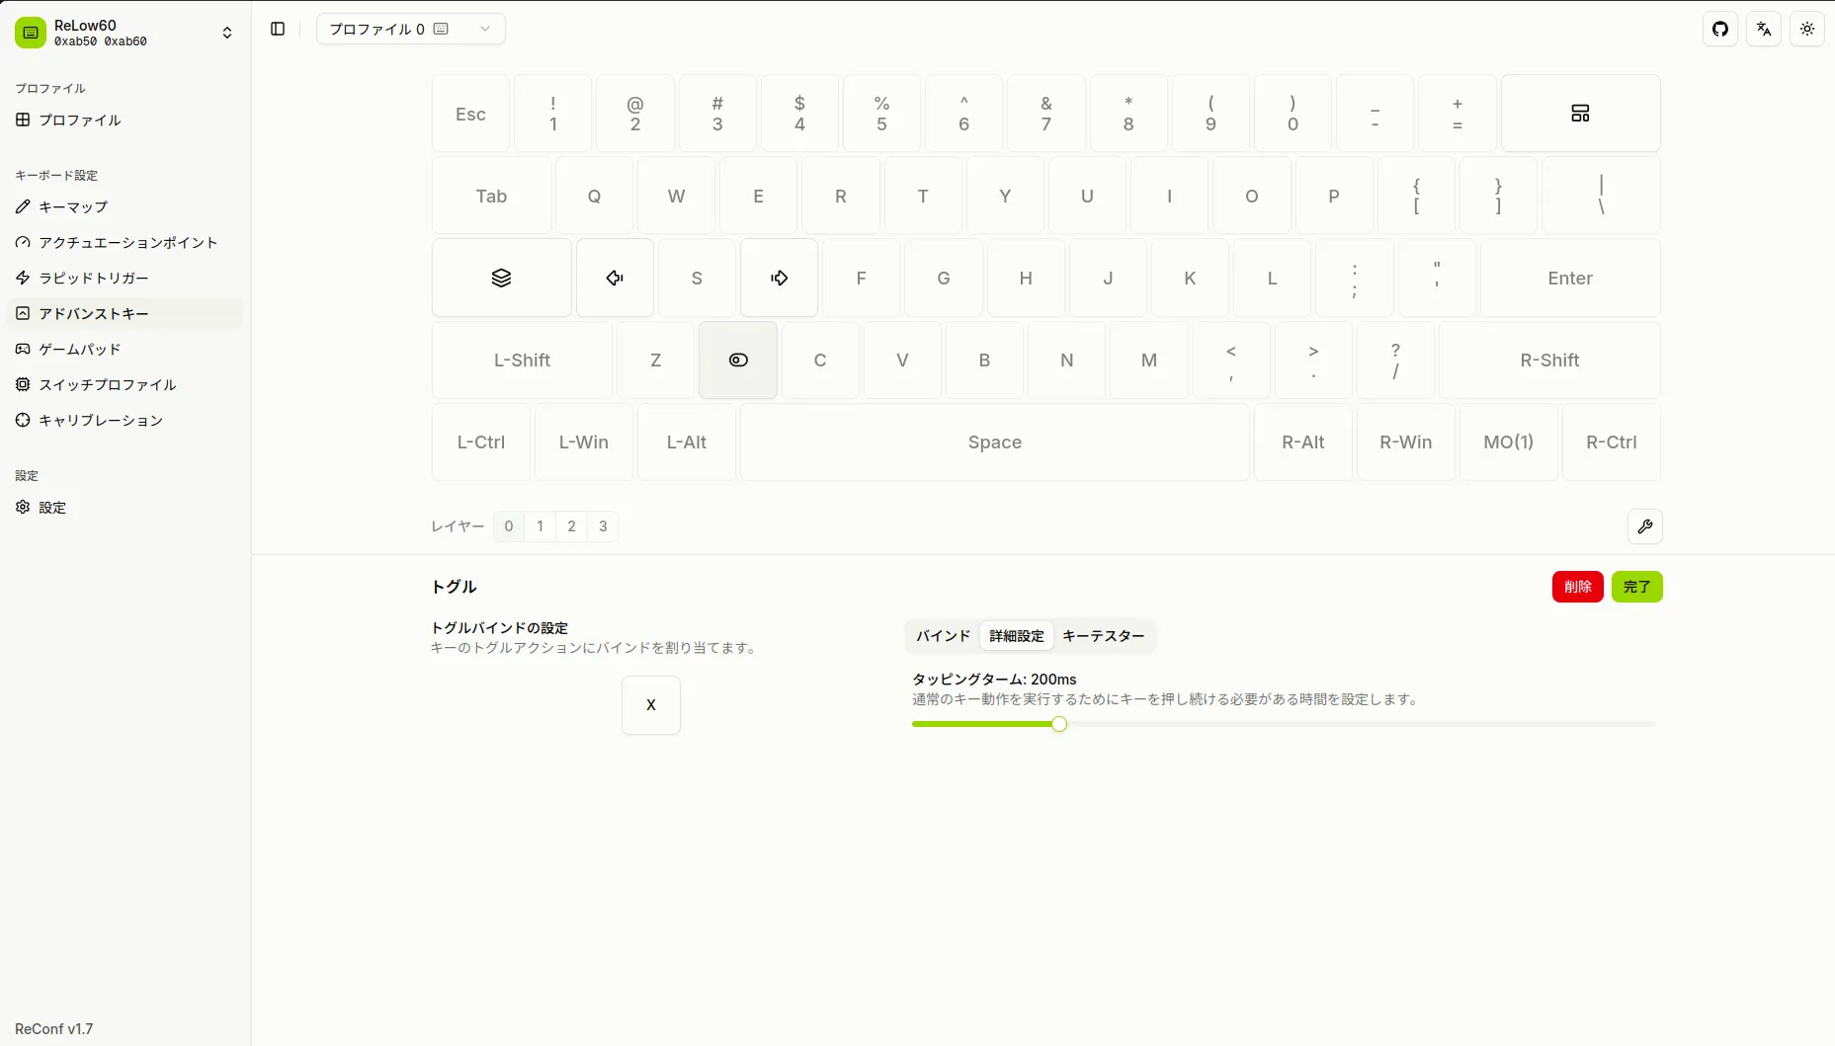Click the R-Alt key

click(1303, 442)
